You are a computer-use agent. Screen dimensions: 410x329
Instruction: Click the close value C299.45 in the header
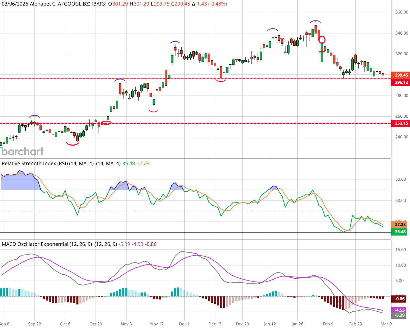(180, 4)
